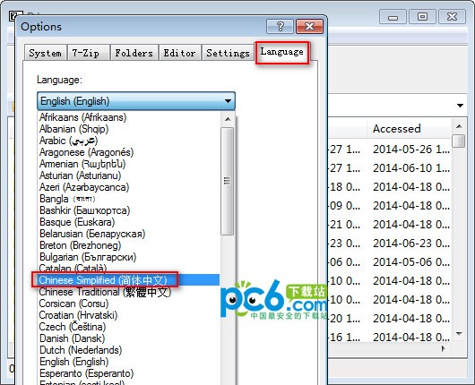This screenshot has width=475, height=385.
Task: Choose Azeri (Azərbaycanca) language
Action: (129, 187)
